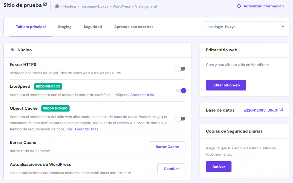The width and height of the screenshot is (293, 183).
Task: Click the Object Cache RECOMENDADO badge
Action: pos(55,108)
